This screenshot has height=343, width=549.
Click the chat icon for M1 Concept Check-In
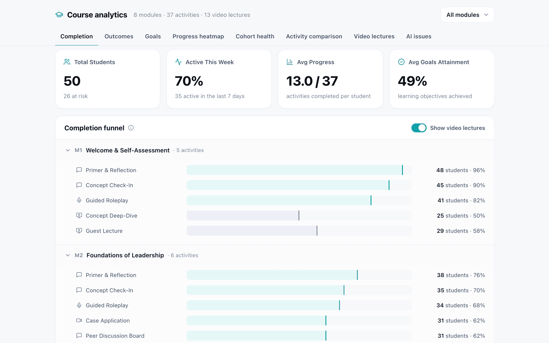tap(79, 185)
